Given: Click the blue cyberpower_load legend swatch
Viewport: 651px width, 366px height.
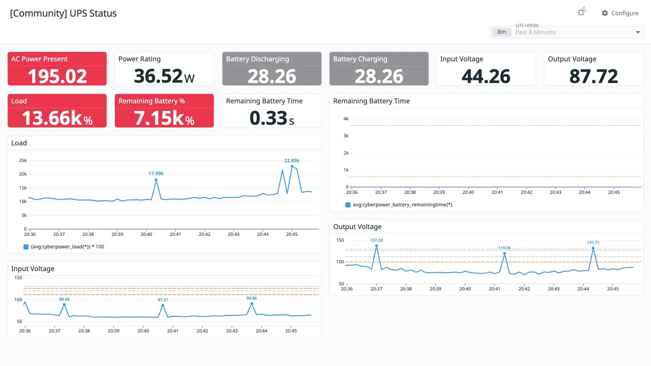Looking at the screenshot, I should (26, 247).
